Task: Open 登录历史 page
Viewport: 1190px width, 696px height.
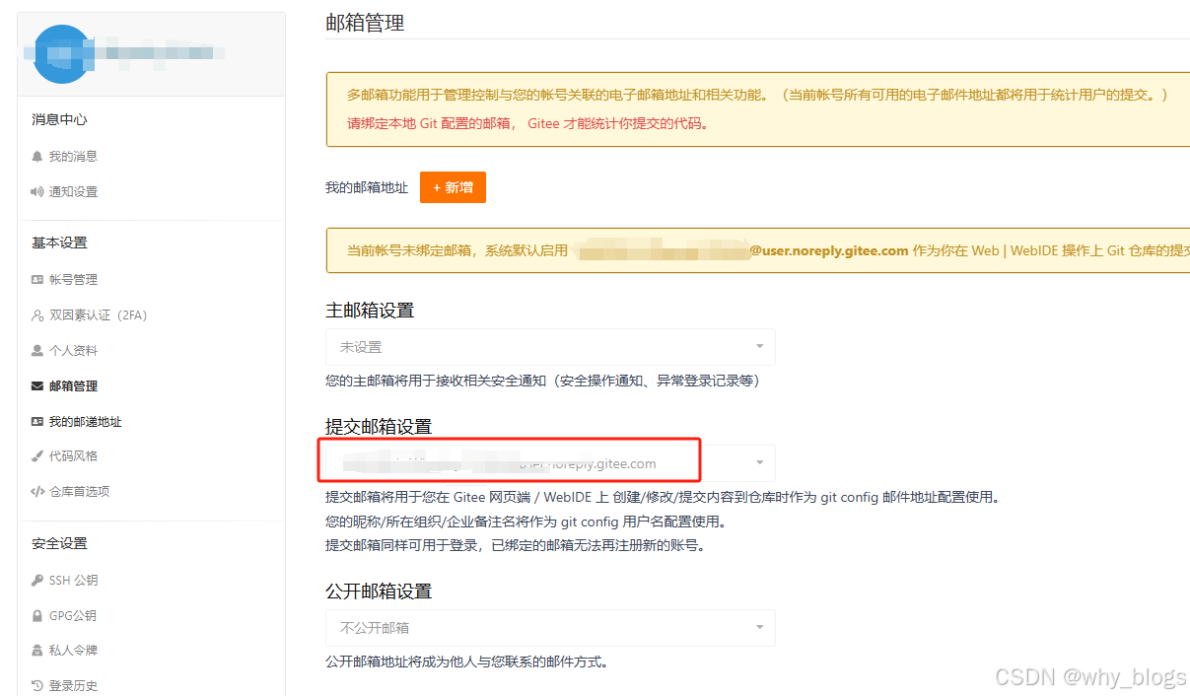Action: pyautogui.click(x=73, y=686)
